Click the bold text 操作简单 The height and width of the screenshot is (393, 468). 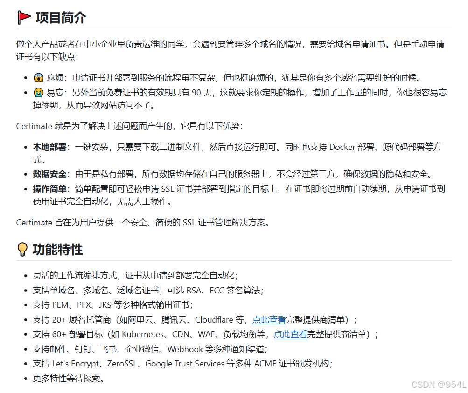[49, 189]
